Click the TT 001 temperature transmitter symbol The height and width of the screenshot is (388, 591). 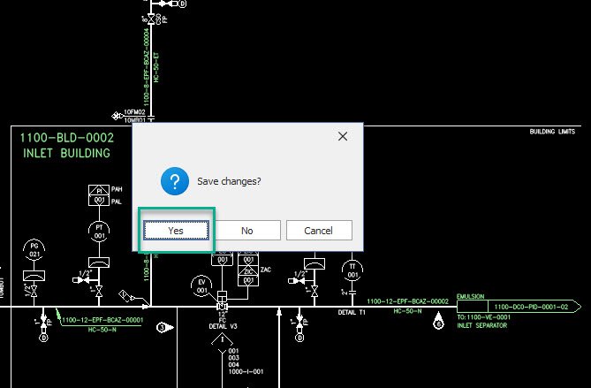352,270
